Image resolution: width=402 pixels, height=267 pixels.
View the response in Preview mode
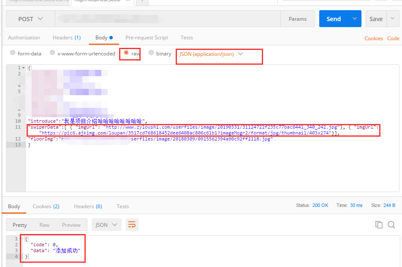(x=71, y=225)
